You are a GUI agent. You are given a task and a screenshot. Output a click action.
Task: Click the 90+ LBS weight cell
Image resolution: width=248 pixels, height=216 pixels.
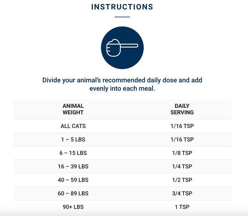pos(73,207)
